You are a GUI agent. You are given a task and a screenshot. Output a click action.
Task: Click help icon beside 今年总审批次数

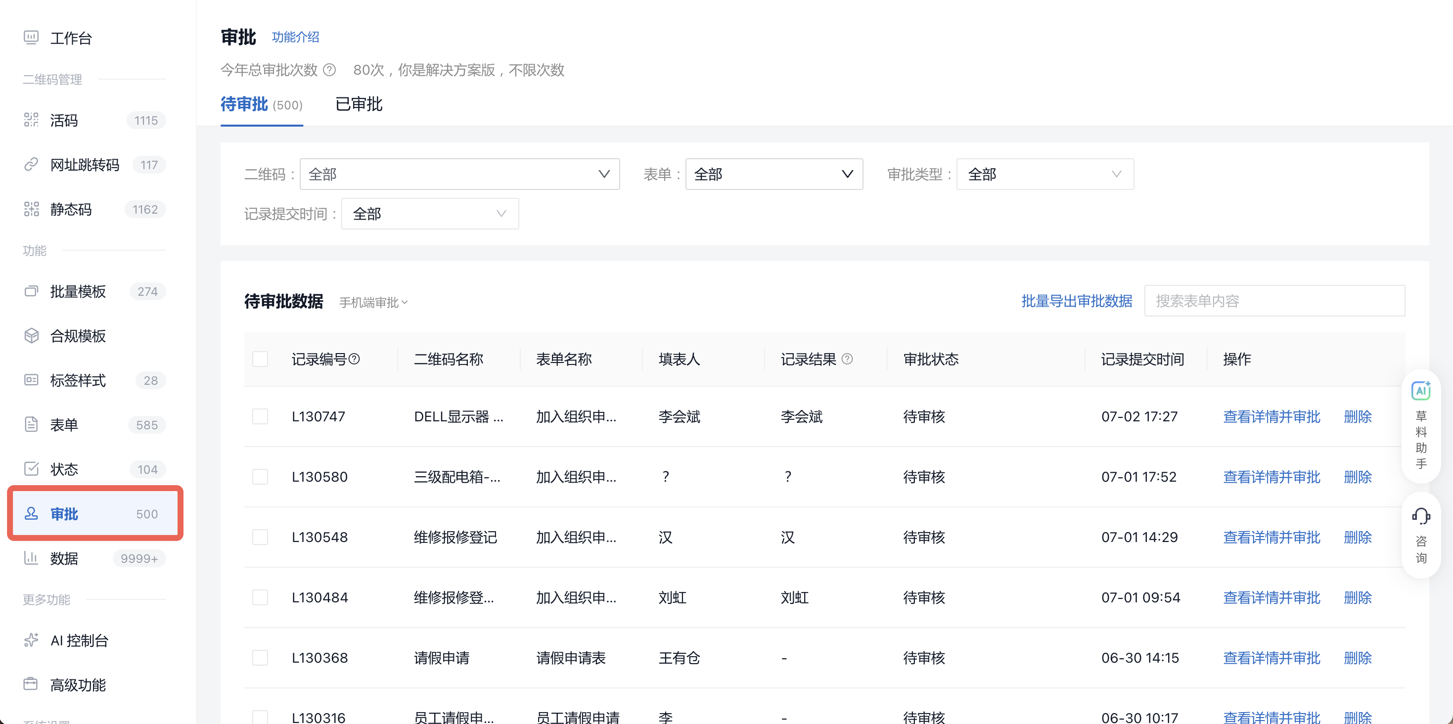pyautogui.click(x=329, y=70)
